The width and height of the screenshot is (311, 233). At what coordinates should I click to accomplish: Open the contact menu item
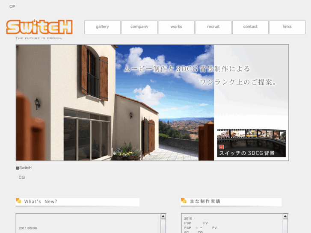point(250,27)
